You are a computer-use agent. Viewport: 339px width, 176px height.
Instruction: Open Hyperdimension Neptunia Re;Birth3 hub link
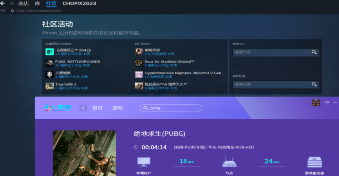click(x=184, y=73)
